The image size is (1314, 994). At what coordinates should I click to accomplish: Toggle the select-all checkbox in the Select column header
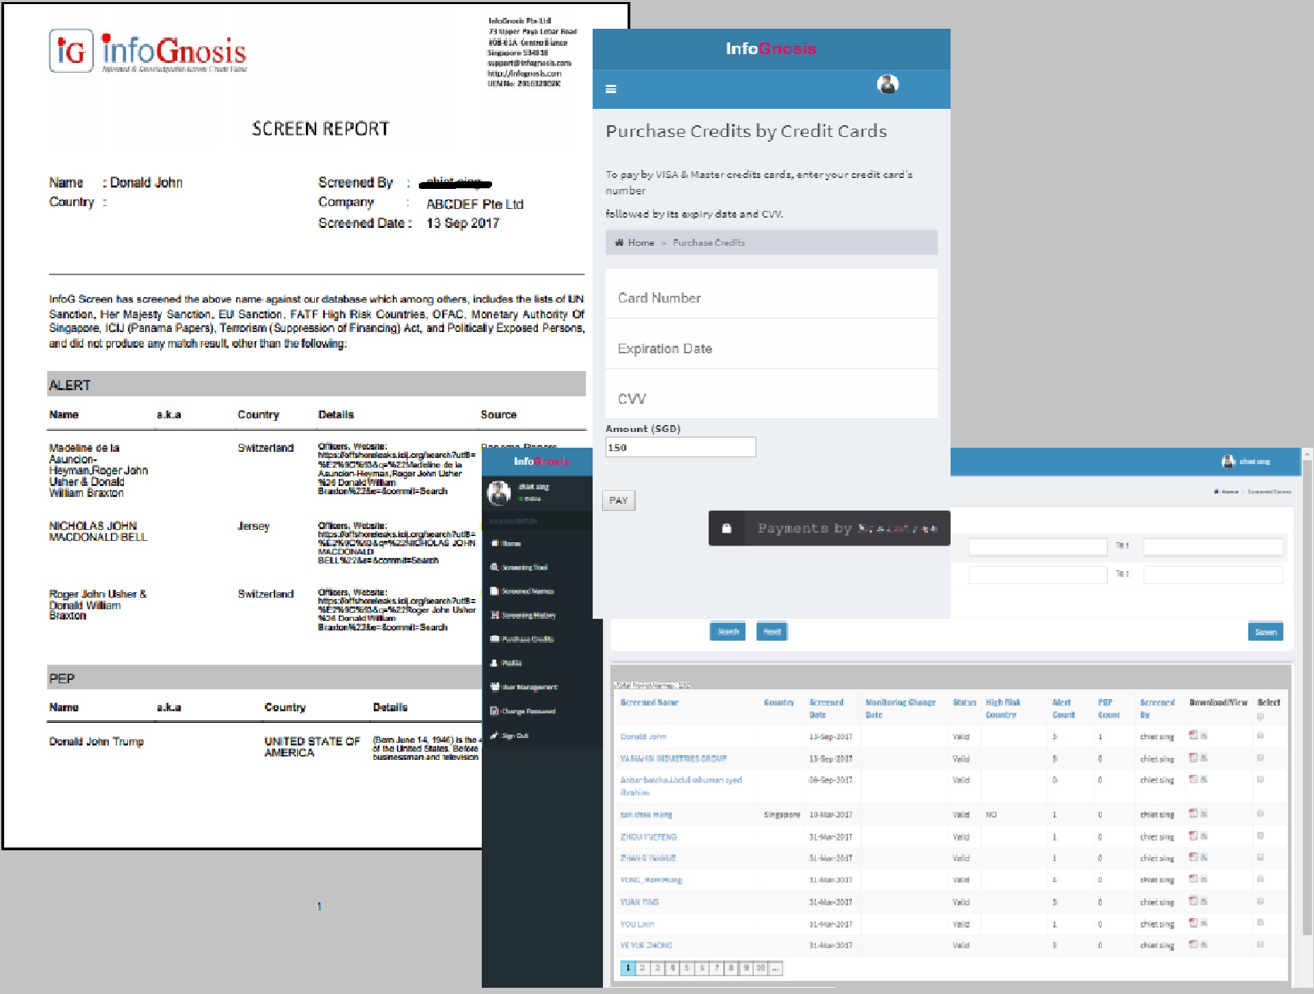coord(1261,716)
